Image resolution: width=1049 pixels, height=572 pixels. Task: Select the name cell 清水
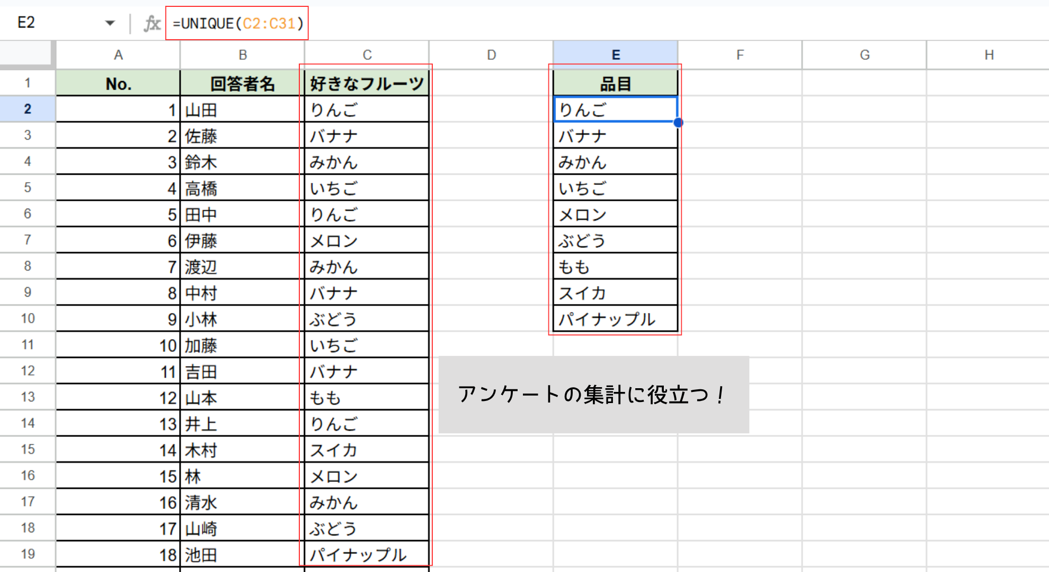pos(242,502)
